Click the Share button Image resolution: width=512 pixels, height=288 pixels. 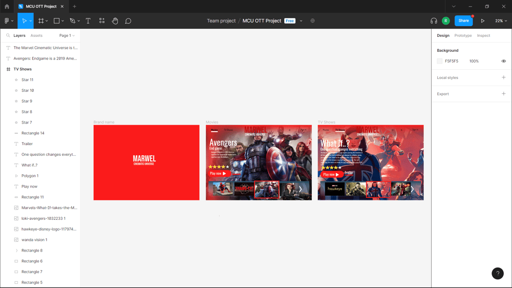pyautogui.click(x=463, y=20)
